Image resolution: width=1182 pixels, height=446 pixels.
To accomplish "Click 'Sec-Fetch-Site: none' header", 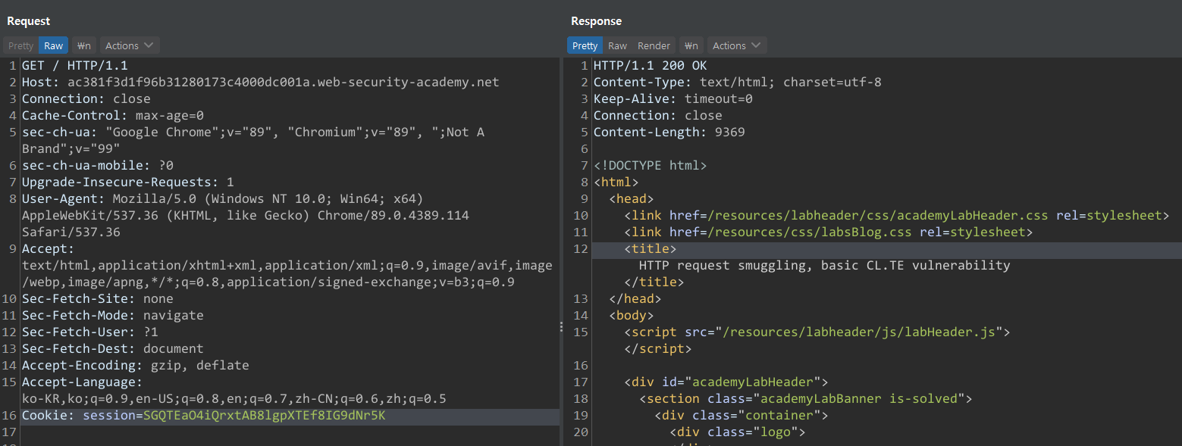I will tap(98, 298).
